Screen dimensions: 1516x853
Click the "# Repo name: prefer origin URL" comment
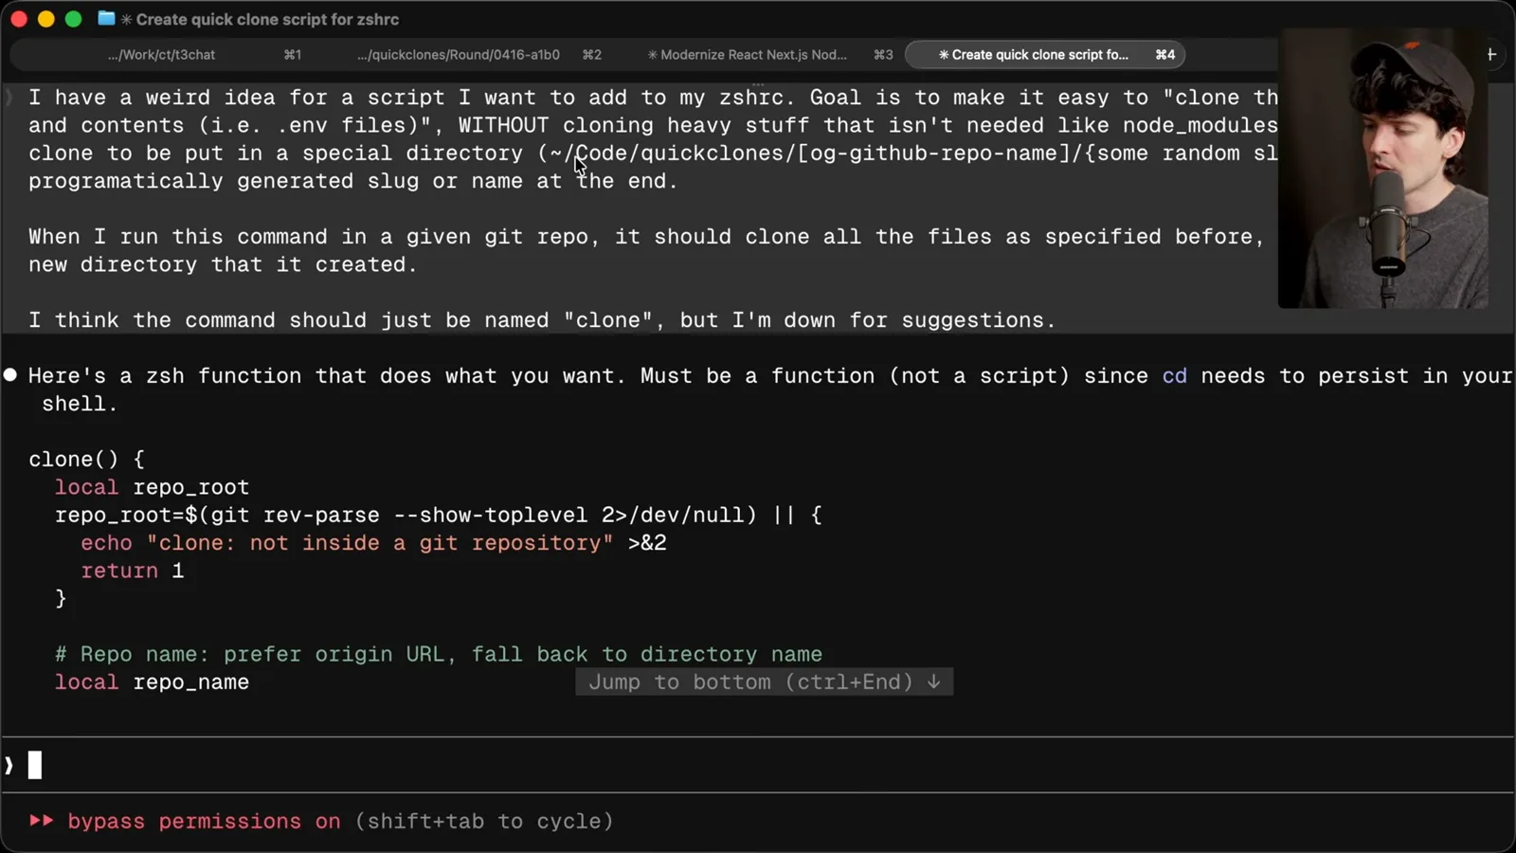tap(439, 655)
